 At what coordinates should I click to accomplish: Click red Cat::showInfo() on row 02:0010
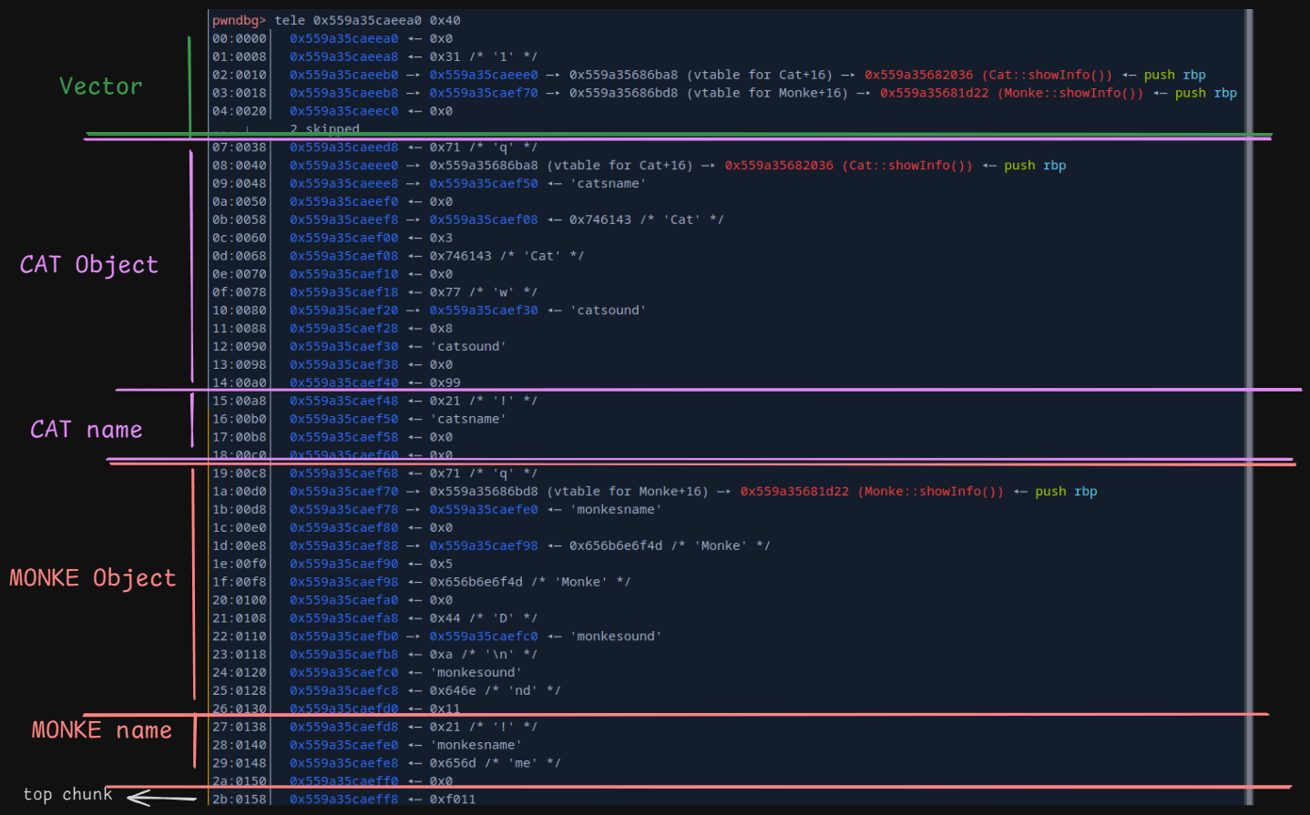pyautogui.click(x=988, y=75)
